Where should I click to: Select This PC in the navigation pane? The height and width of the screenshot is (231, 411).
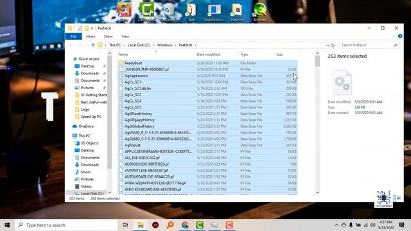[x=84, y=135]
